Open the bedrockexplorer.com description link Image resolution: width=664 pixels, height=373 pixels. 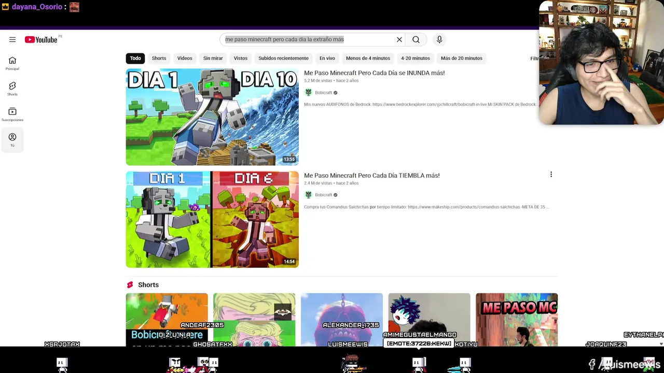click(454, 105)
